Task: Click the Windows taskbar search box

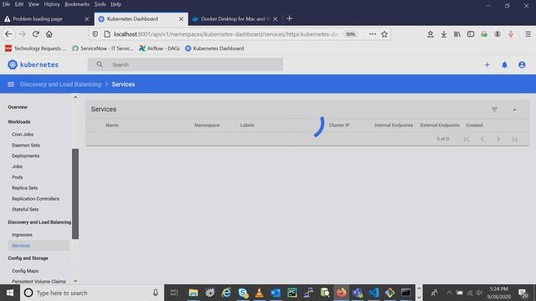Action: pyautogui.click(x=92, y=293)
